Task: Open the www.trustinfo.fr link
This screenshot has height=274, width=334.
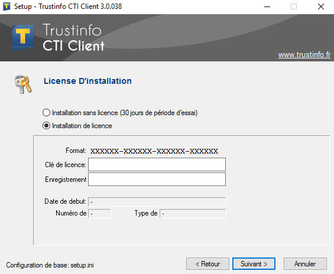Action: [304, 55]
